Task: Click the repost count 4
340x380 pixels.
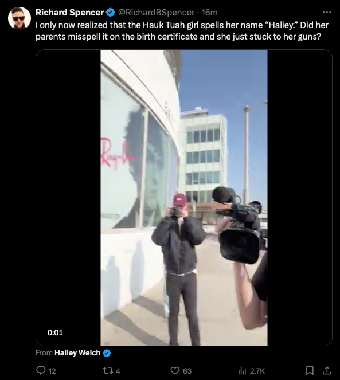Action: pos(118,371)
